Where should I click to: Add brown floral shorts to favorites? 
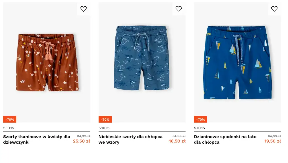click(83, 9)
